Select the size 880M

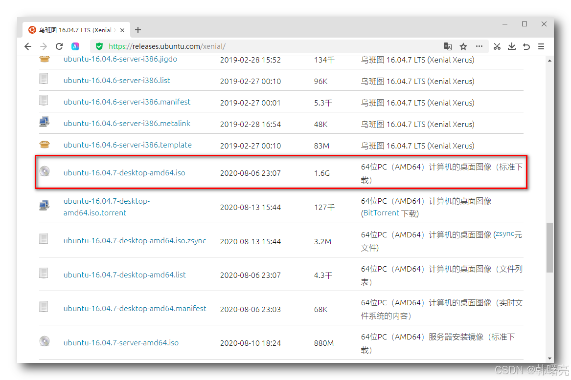pyautogui.click(x=324, y=343)
